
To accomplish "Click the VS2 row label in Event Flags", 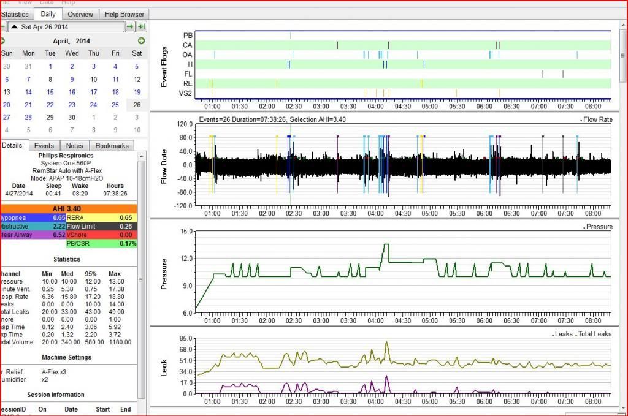I will pyautogui.click(x=185, y=93).
